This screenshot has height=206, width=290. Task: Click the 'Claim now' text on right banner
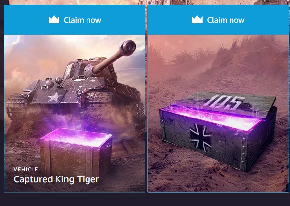pyautogui.click(x=226, y=20)
